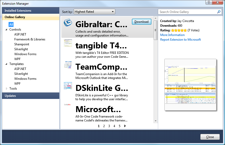225x145 pixels.
Task: Select Silverlight under Controls
Action: pyautogui.click(x=21, y=49)
